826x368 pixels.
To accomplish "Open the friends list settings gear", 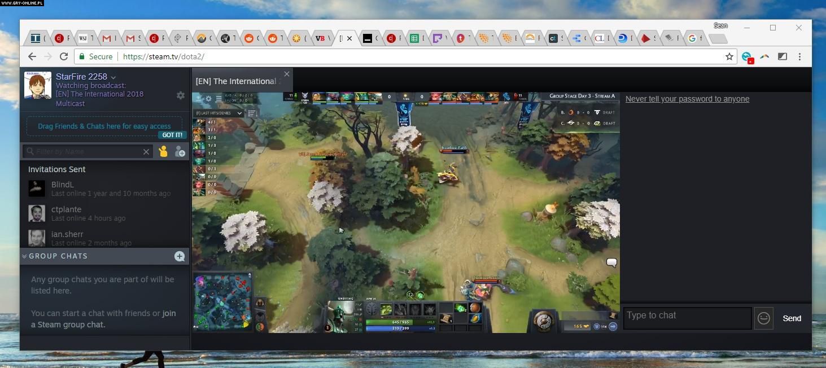I will [181, 95].
